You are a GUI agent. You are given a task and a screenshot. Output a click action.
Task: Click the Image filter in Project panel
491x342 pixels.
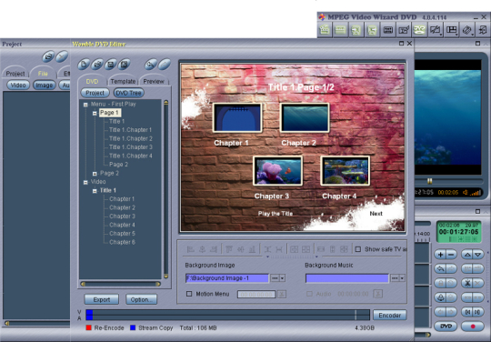45,85
